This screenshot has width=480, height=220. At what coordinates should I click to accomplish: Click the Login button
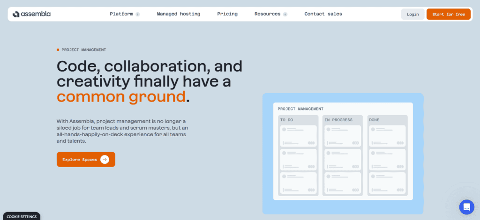tap(412, 15)
